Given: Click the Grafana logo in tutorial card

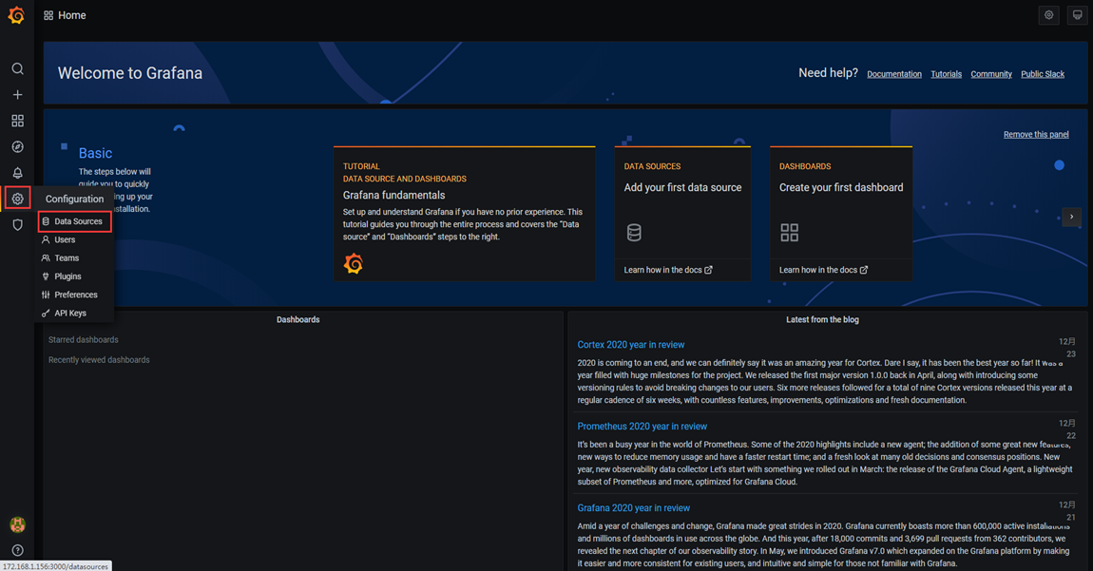Looking at the screenshot, I should pyautogui.click(x=354, y=263).
